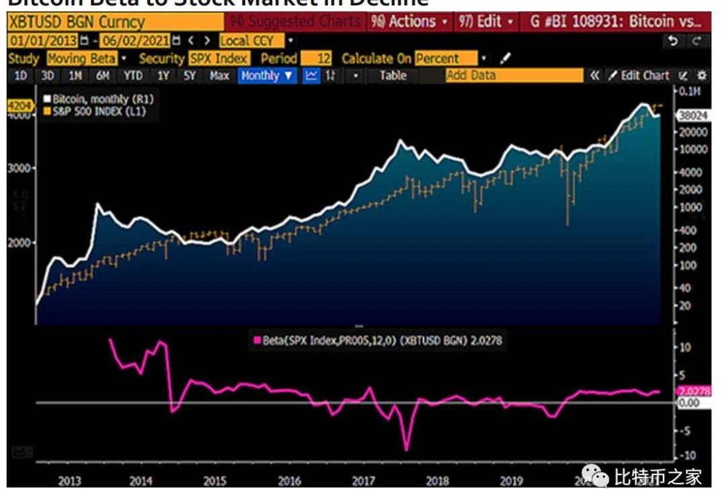Toggle the white Bitcoin monthly legend swatch
The width and height of the screenshot is (726, 489).
pos(47,99)
